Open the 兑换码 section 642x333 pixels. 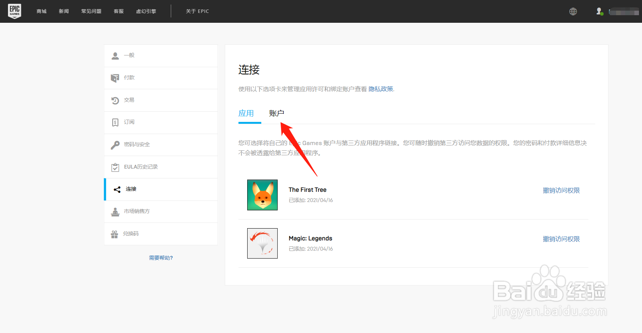161,234
